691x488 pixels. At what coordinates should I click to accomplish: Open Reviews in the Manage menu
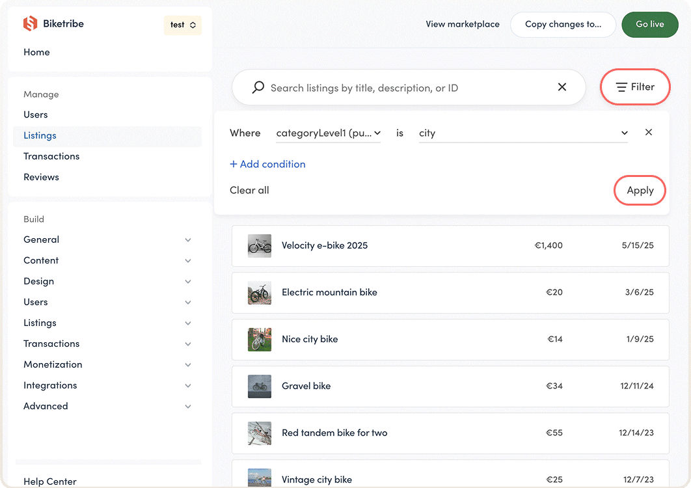tap(41, 177)
